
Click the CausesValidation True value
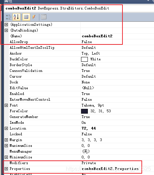tap(86, 71)
